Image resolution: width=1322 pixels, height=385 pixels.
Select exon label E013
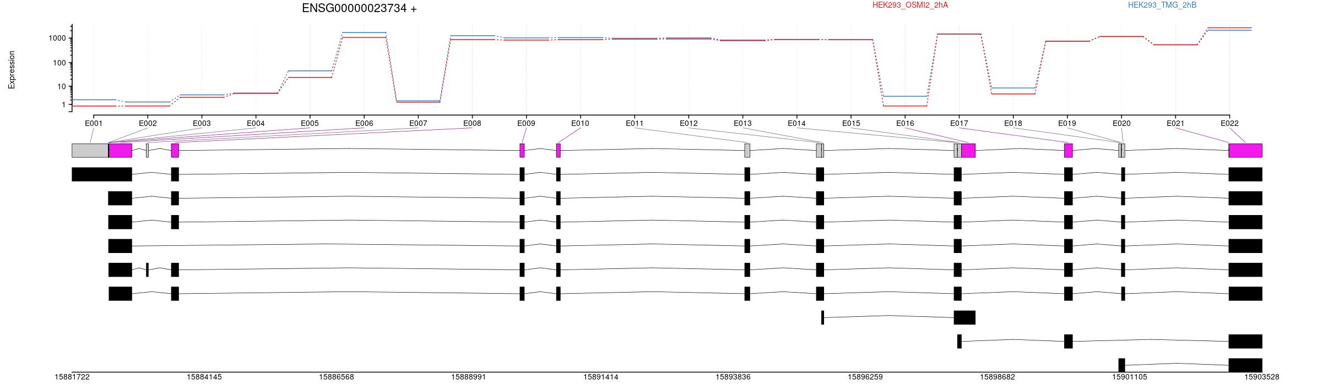[x=743, y=123]
